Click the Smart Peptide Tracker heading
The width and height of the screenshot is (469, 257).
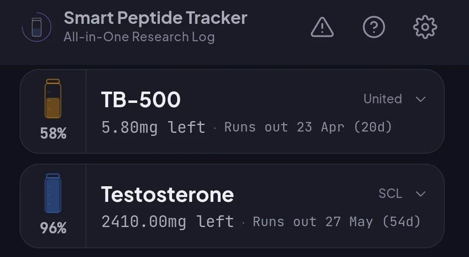(155, 18)
